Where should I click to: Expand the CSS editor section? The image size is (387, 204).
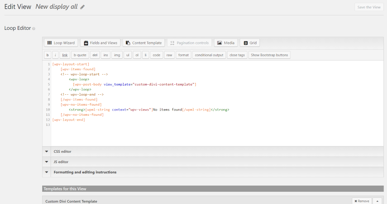pos(62,151)
